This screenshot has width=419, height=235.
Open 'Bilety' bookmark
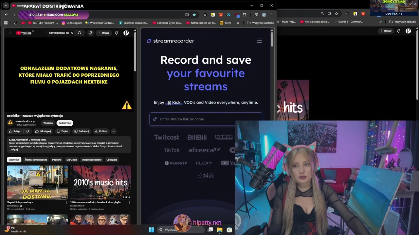click(x=226, y=23)
